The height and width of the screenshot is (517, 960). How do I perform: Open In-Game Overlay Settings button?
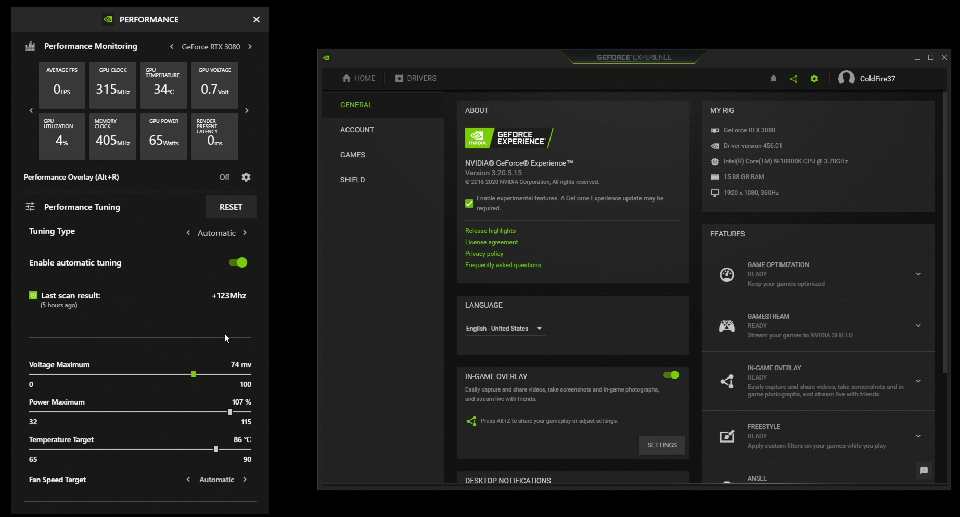click(662, 445)
